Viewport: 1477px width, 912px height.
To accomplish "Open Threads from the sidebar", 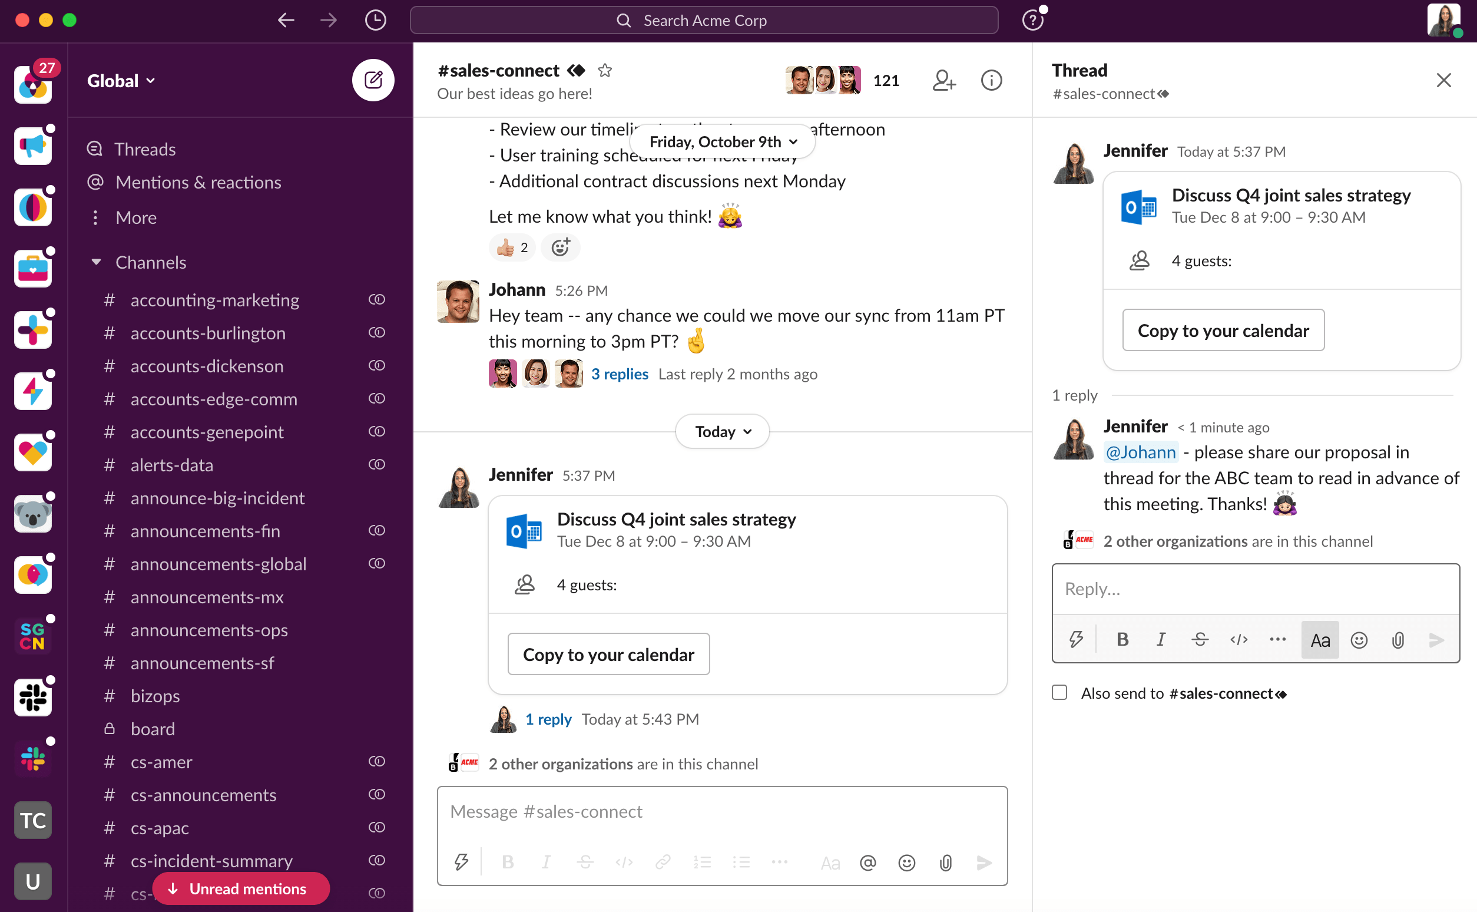I will point(145,149).
